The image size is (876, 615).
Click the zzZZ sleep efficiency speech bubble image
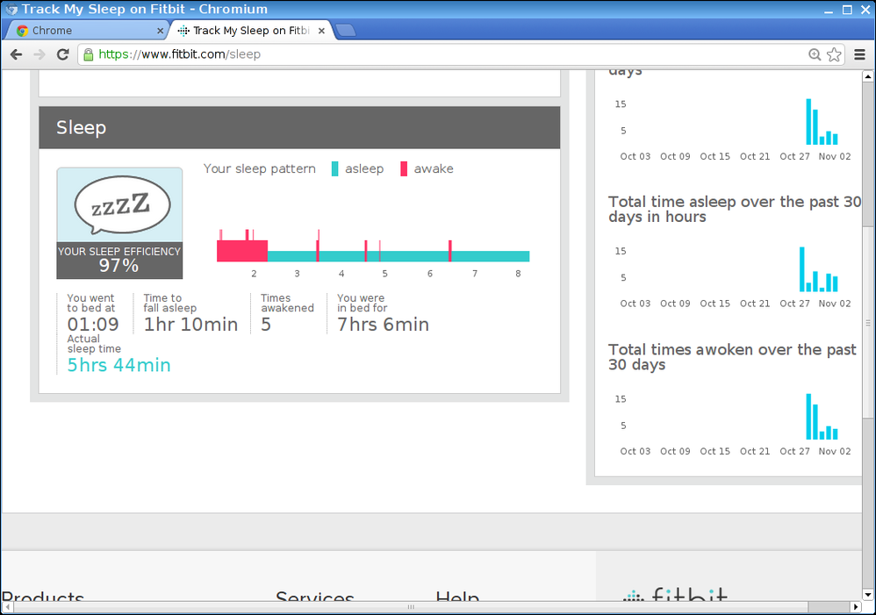[x=122, y=205]
